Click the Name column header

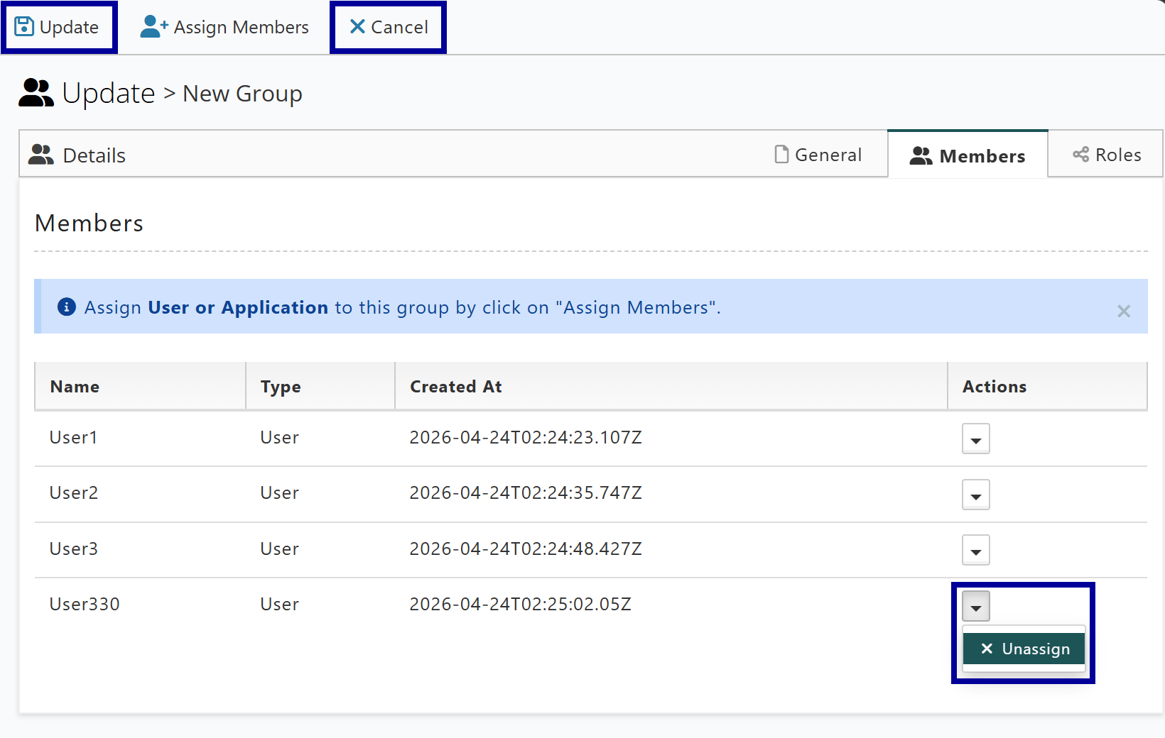[x=141, y=387]
